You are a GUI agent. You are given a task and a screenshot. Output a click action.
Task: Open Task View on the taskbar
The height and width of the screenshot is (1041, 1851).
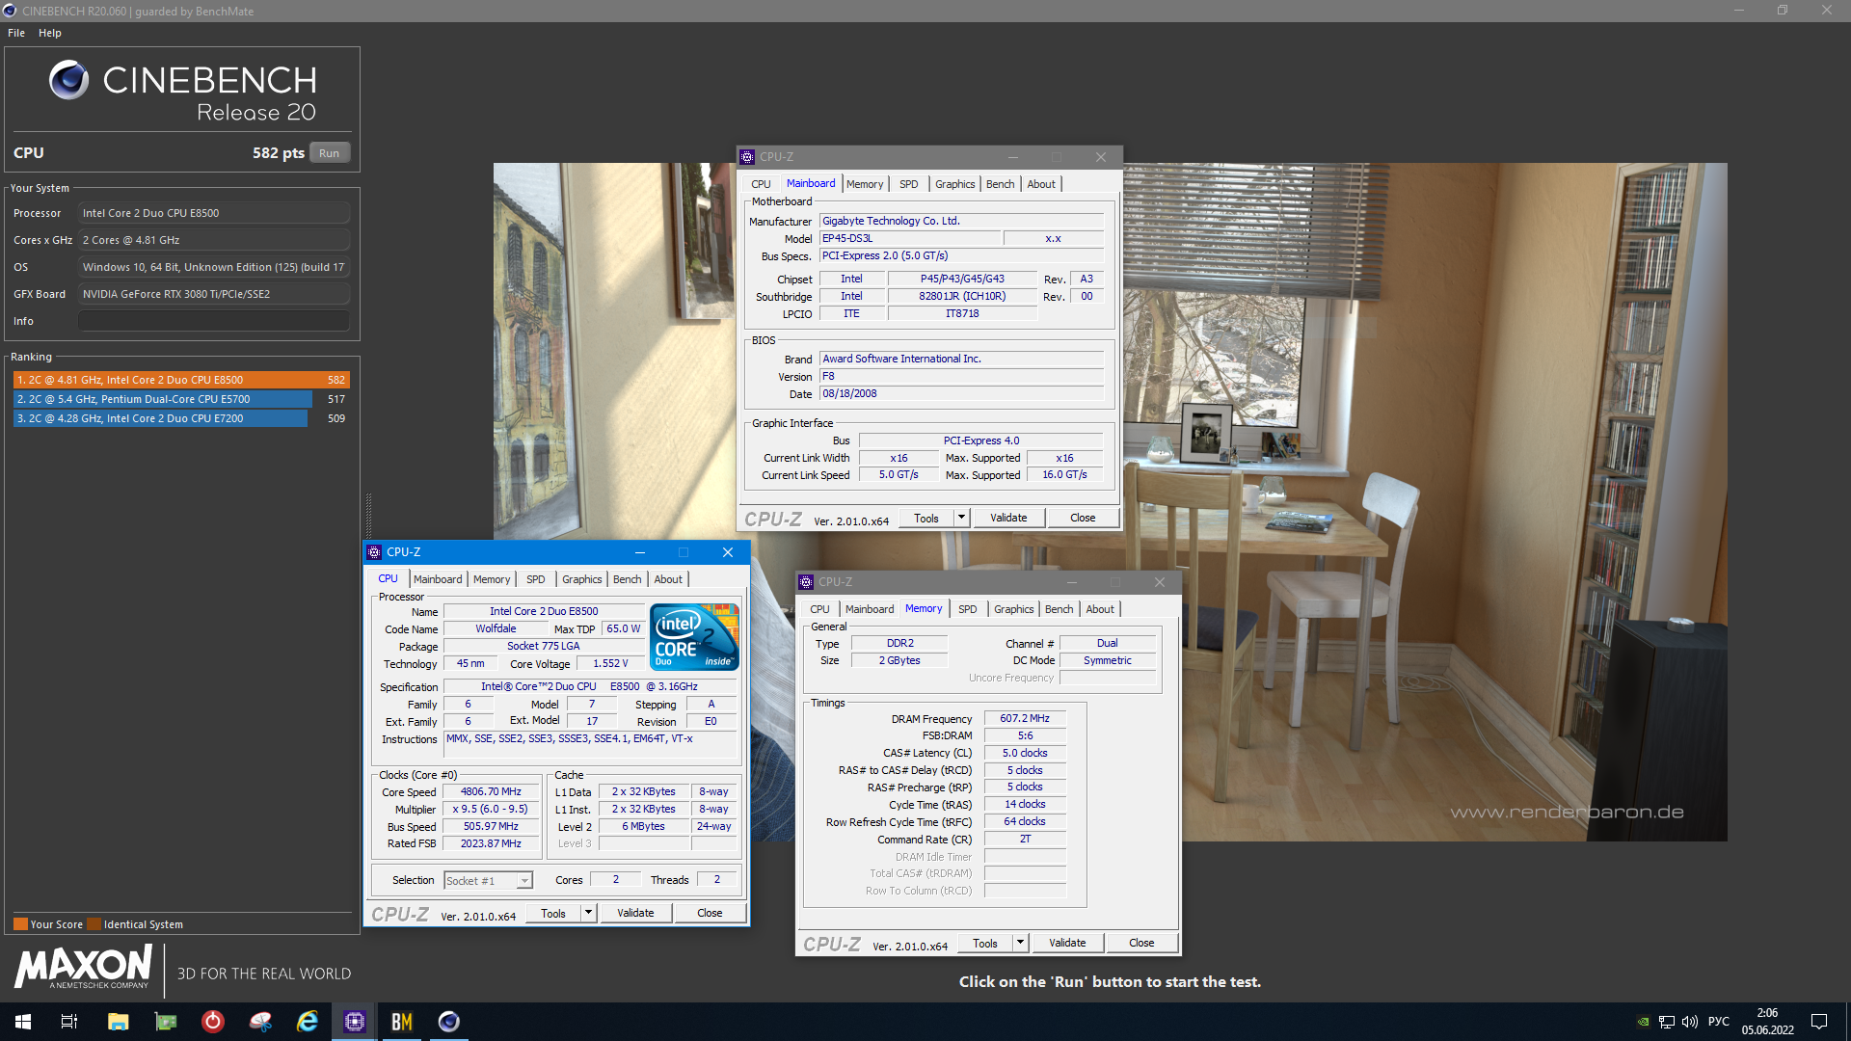(x=69, y=1022)
